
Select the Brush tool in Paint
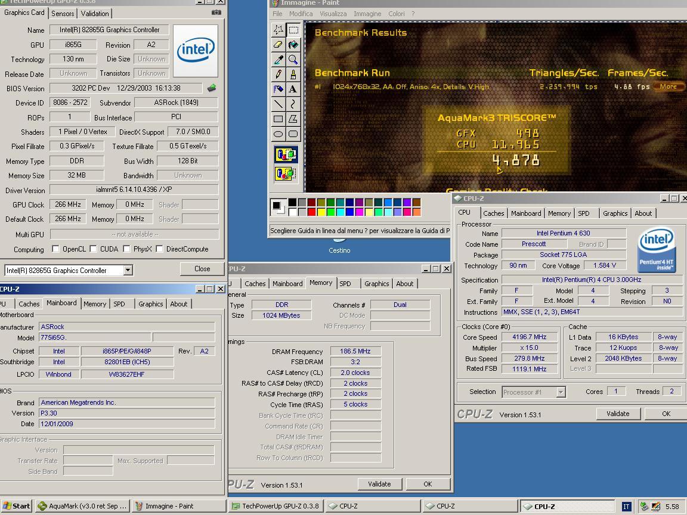[x=293, y=75]
